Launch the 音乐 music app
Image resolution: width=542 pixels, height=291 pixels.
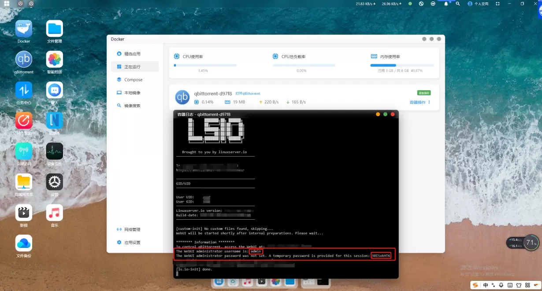pos(55,213)
